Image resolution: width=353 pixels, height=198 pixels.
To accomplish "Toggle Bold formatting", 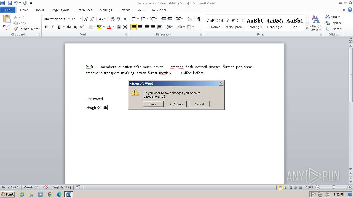I will tap(46, 27).
